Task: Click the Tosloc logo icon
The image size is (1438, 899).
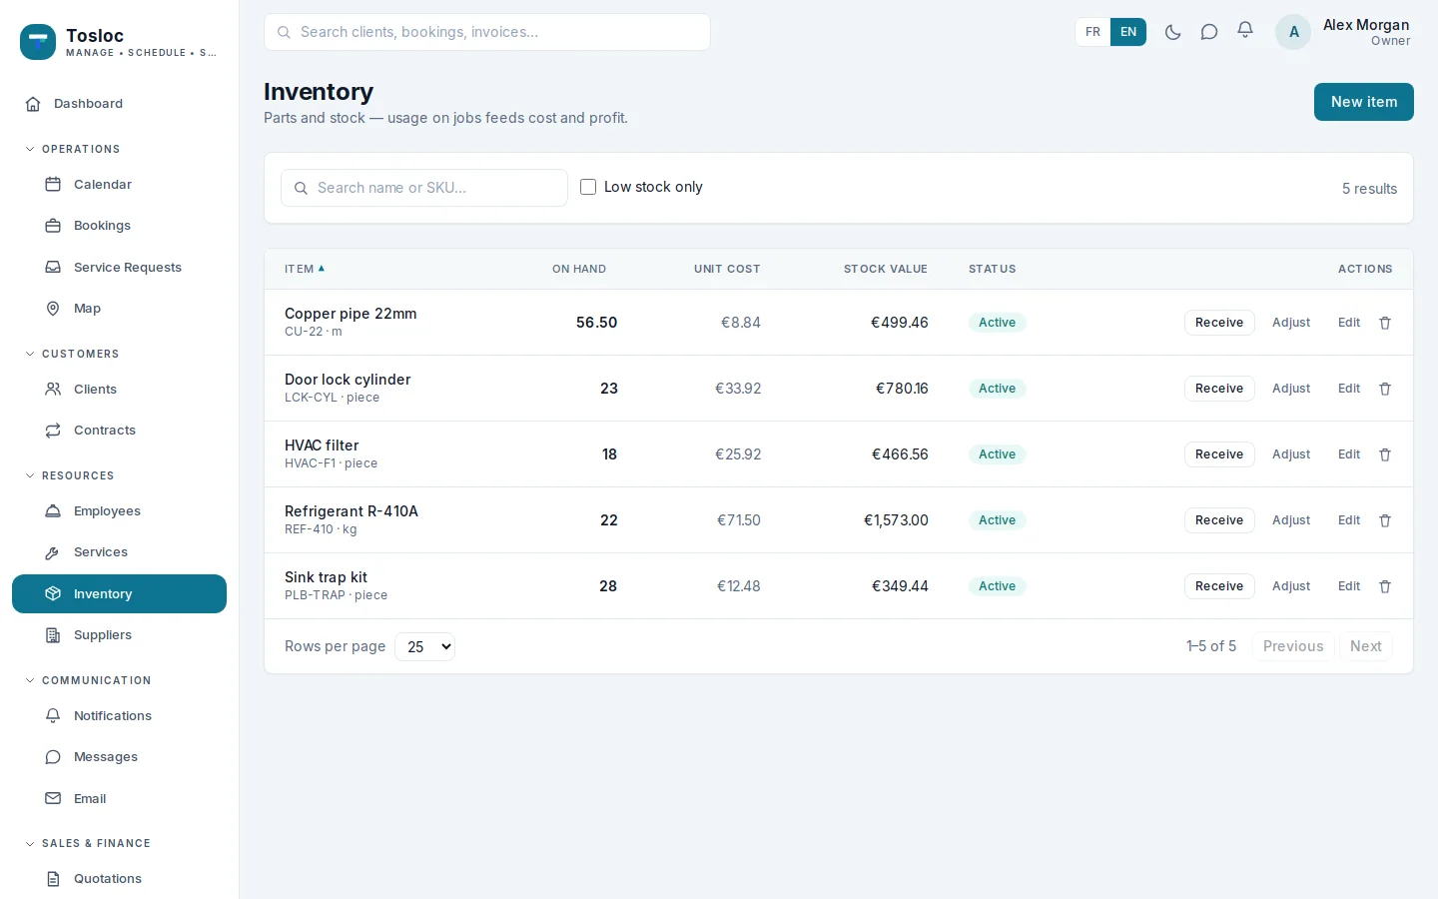Action: click(x=38, y=42)
